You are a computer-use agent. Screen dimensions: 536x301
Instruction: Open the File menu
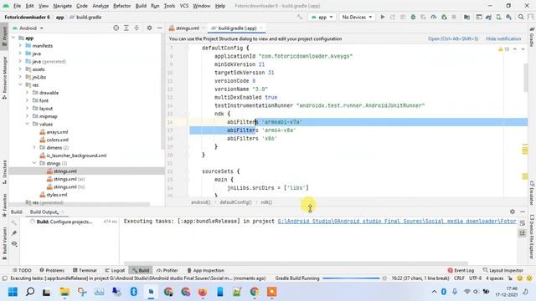pyautogui.click(x=17, y=6)
